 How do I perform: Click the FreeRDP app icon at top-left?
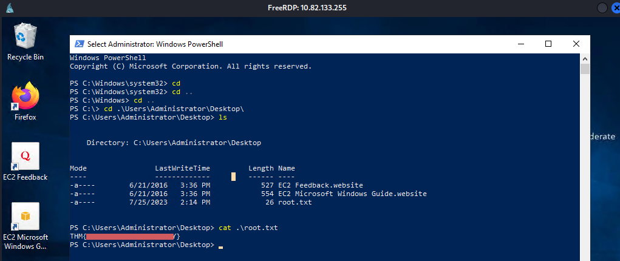pos(10,8)
